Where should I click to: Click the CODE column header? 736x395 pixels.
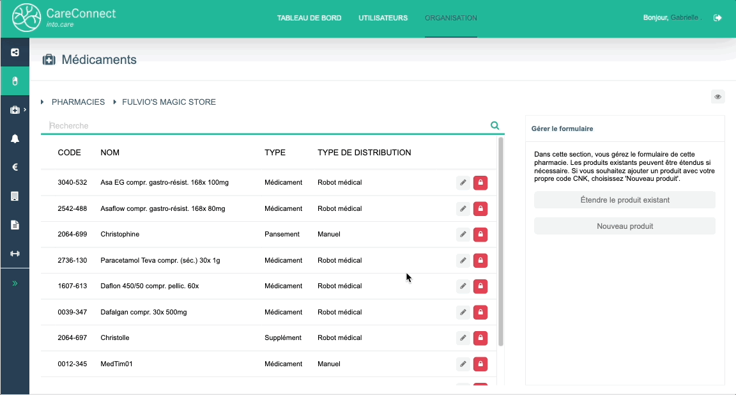[69, 153]
